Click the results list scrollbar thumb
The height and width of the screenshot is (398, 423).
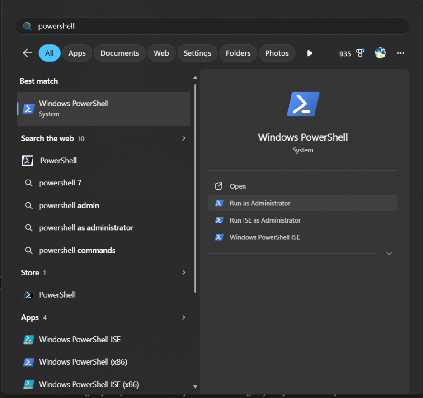pyautogui.click(x=195, y=189)
